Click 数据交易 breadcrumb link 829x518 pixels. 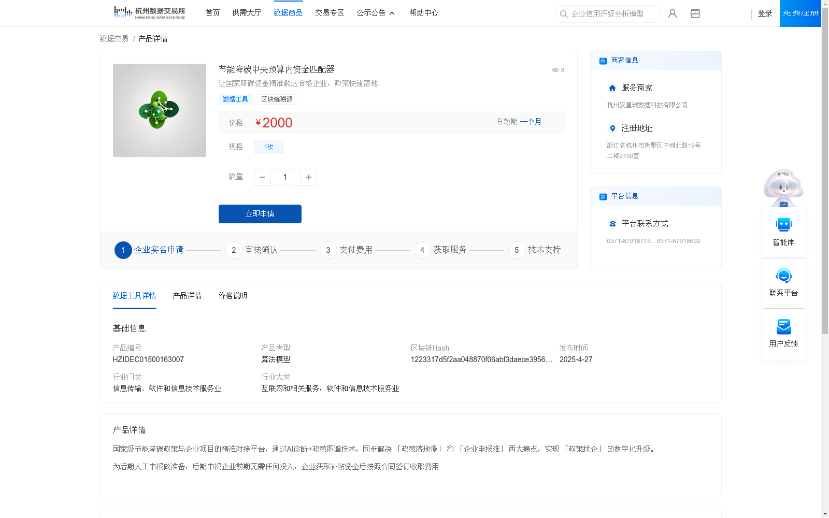pyautogui.click(x=114, y=39)
